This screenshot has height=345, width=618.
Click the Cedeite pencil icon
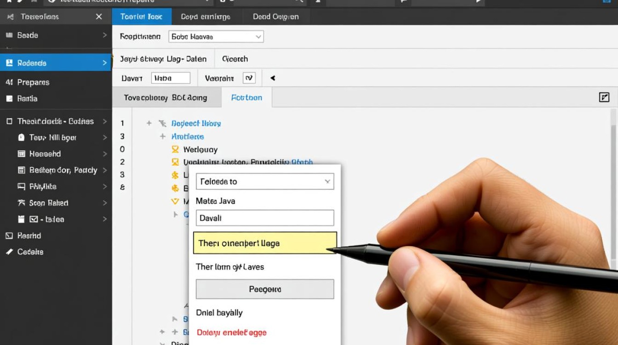9,252
